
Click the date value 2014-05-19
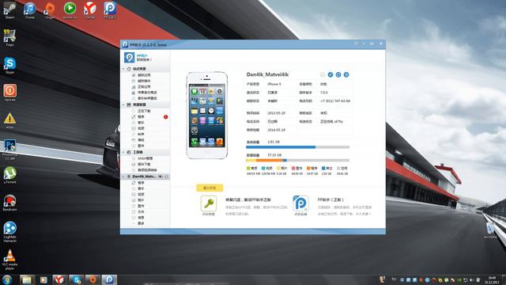(276, 130)
